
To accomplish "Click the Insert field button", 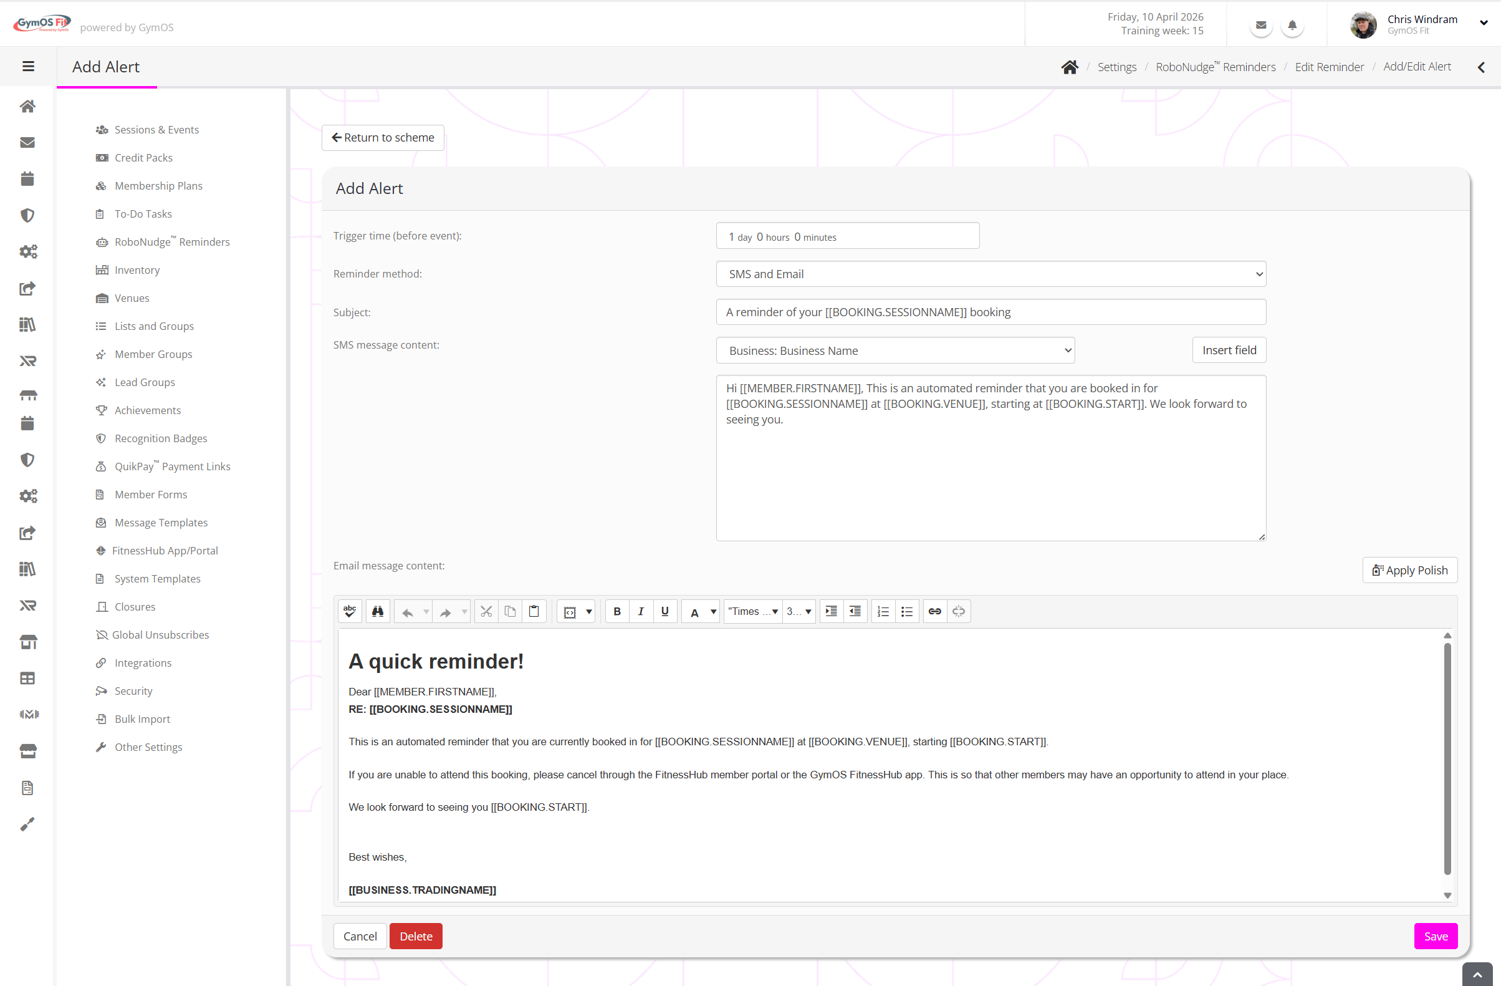I will (1229, 350).
